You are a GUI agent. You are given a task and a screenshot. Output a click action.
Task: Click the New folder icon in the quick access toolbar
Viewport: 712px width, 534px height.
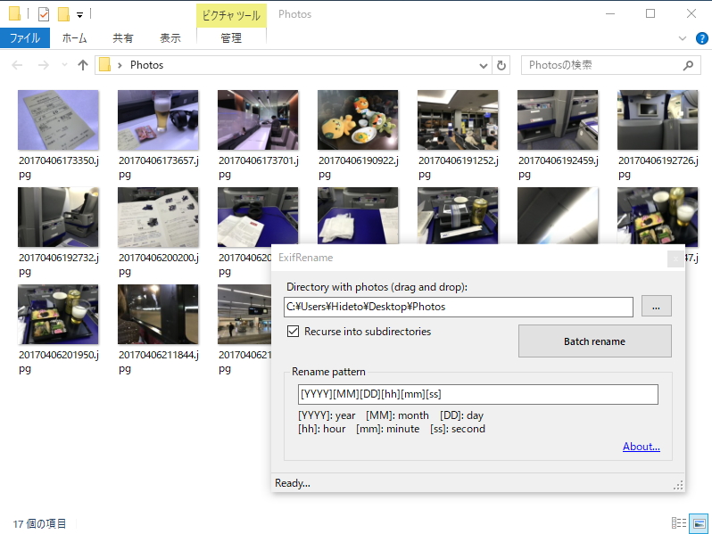click(63, 14)
